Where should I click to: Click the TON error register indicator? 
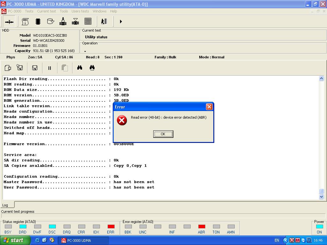pyautogui.click(x=216, y=226)
